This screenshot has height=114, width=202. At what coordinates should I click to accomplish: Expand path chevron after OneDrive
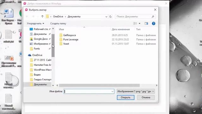(65, 16)
